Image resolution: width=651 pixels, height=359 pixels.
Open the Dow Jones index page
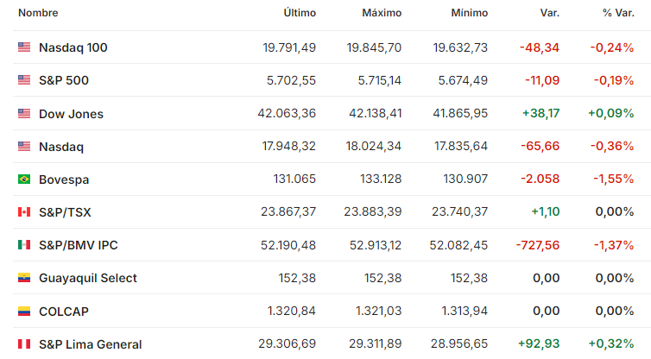tap(71, 114)
